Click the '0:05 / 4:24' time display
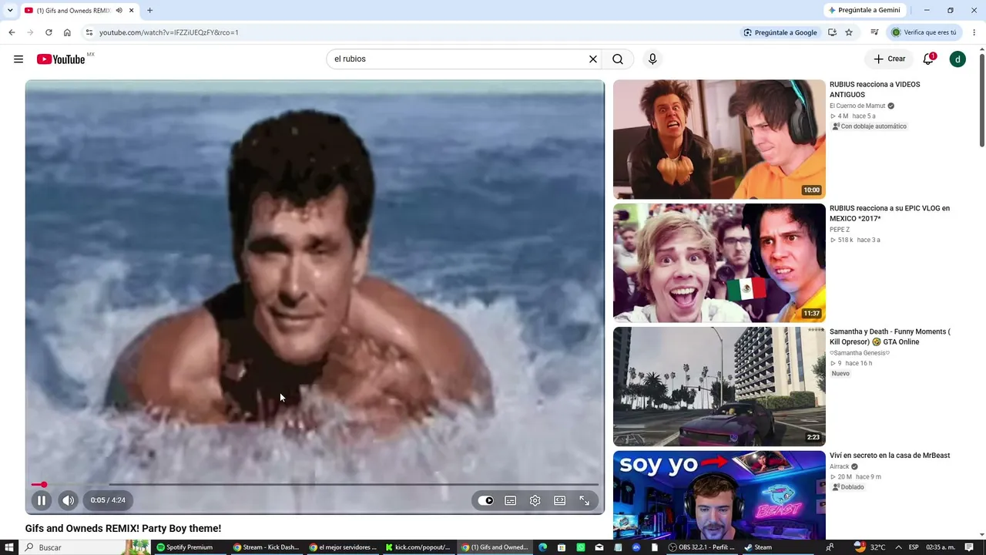Image resolution: width=986 pixels, height=555 pixels. pos(108,500)
